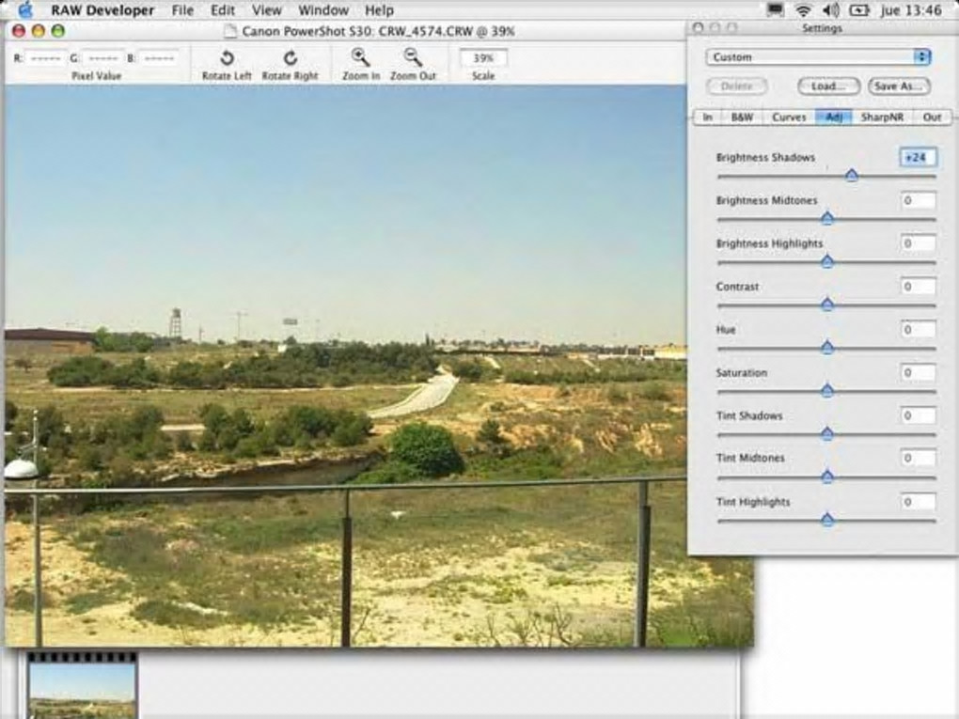Click the Contrast slider handle

pos(826,304)
